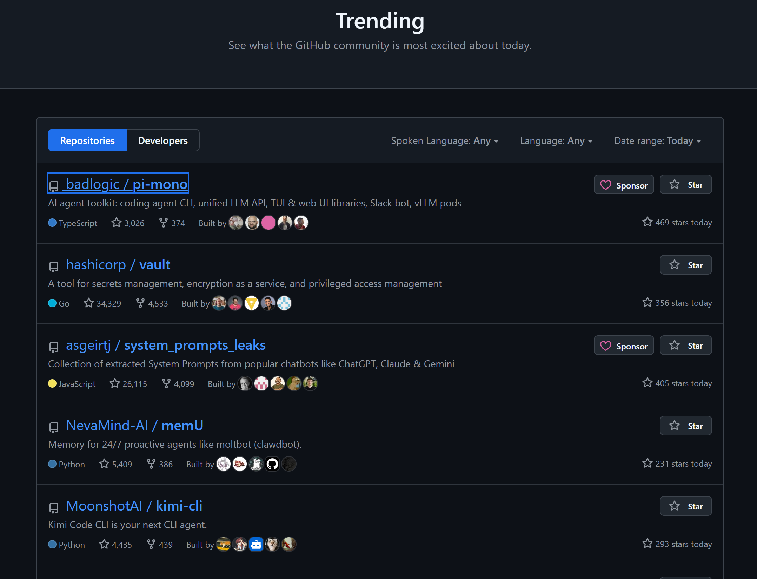The height and width of the screenshot is (579, 757).
Task: Click fork icon for system_prompts_leaks
Action: click(166, 383)
